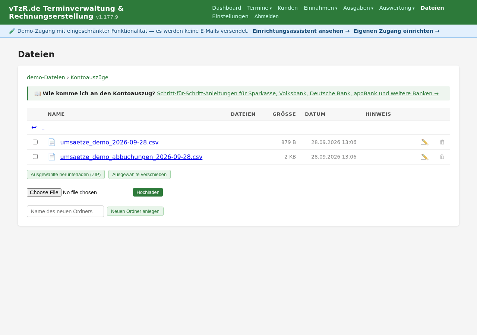477x335 pixels.
Task: Open Einstellungen from the navigation
Action: pos(230,16)
